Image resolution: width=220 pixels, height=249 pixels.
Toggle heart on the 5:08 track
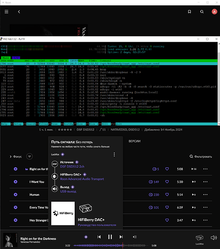pyautogui.click(x=167, y=169)
